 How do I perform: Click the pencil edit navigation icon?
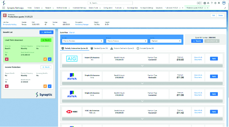tap(225, 8)
